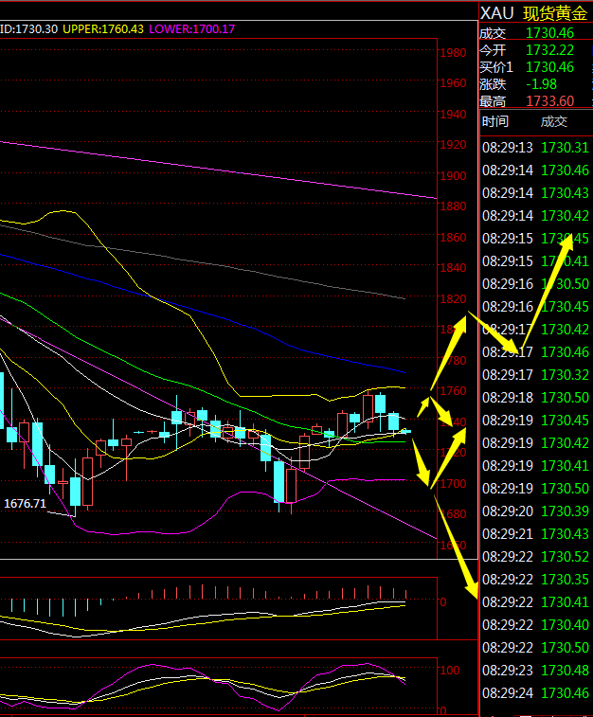Select the 买价1 bid price value
This screenshot has height=717, width=593.
coord(549,67)
